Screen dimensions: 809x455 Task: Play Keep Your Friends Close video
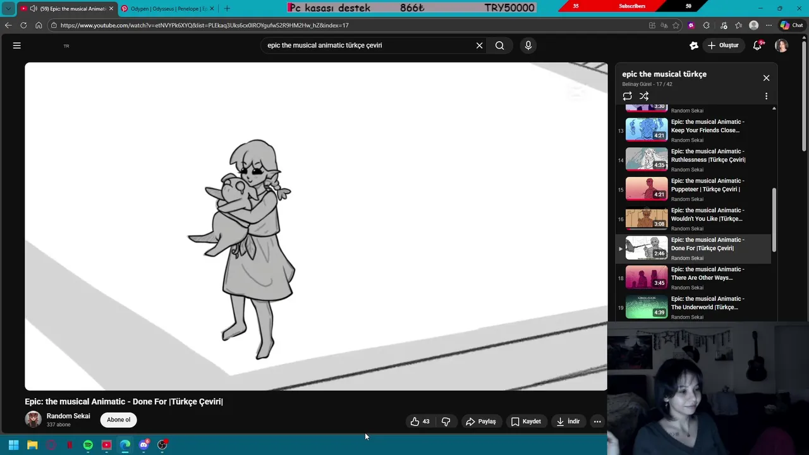[693, 130]
